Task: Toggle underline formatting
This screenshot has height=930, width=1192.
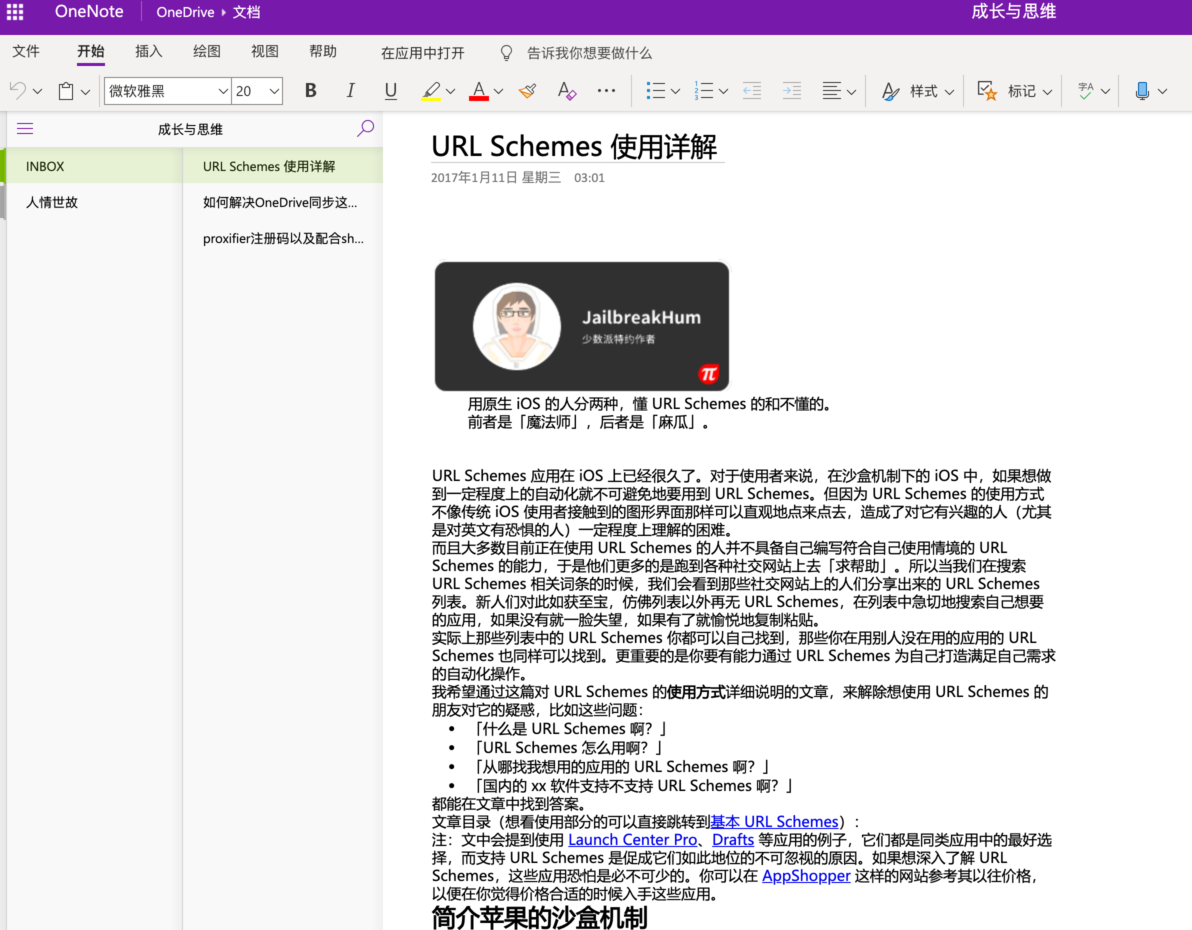Action: [390, 90]
